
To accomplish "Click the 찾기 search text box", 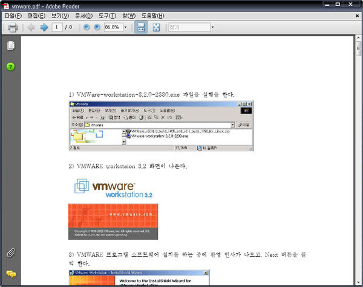I will (x=189, y=27).
